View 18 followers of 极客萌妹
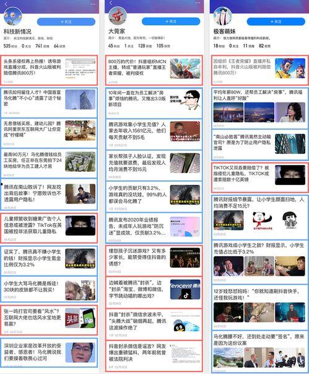Viewport: 309px width, 374px height. 219,45
